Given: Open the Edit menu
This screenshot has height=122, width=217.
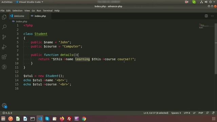Looking at the screenshot, I should [x=8, y=11].
